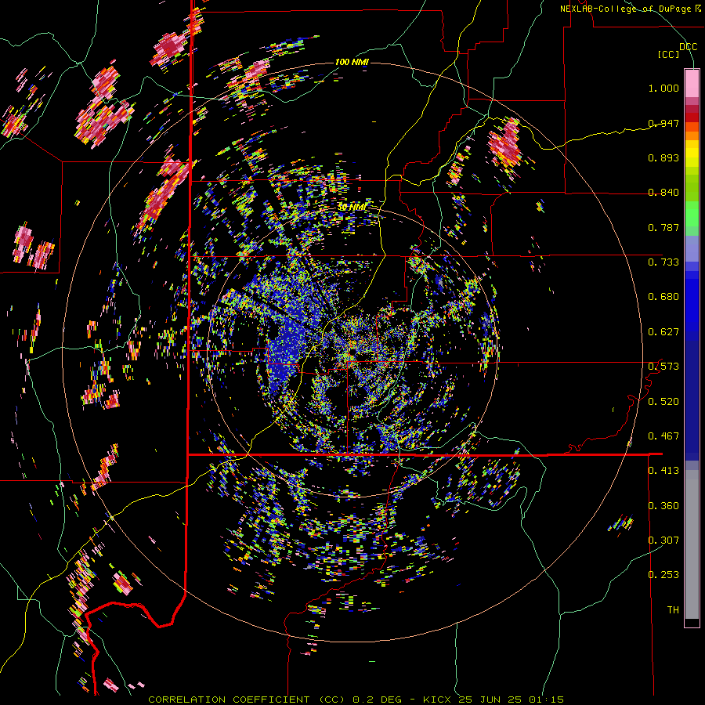Select the 0.573 color scale value
705x705 pixels.
tap(663, 367)
